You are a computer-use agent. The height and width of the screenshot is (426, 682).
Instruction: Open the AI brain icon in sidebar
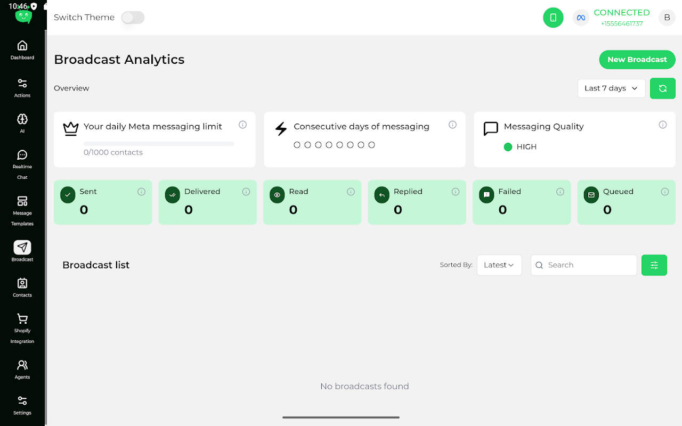22,119
